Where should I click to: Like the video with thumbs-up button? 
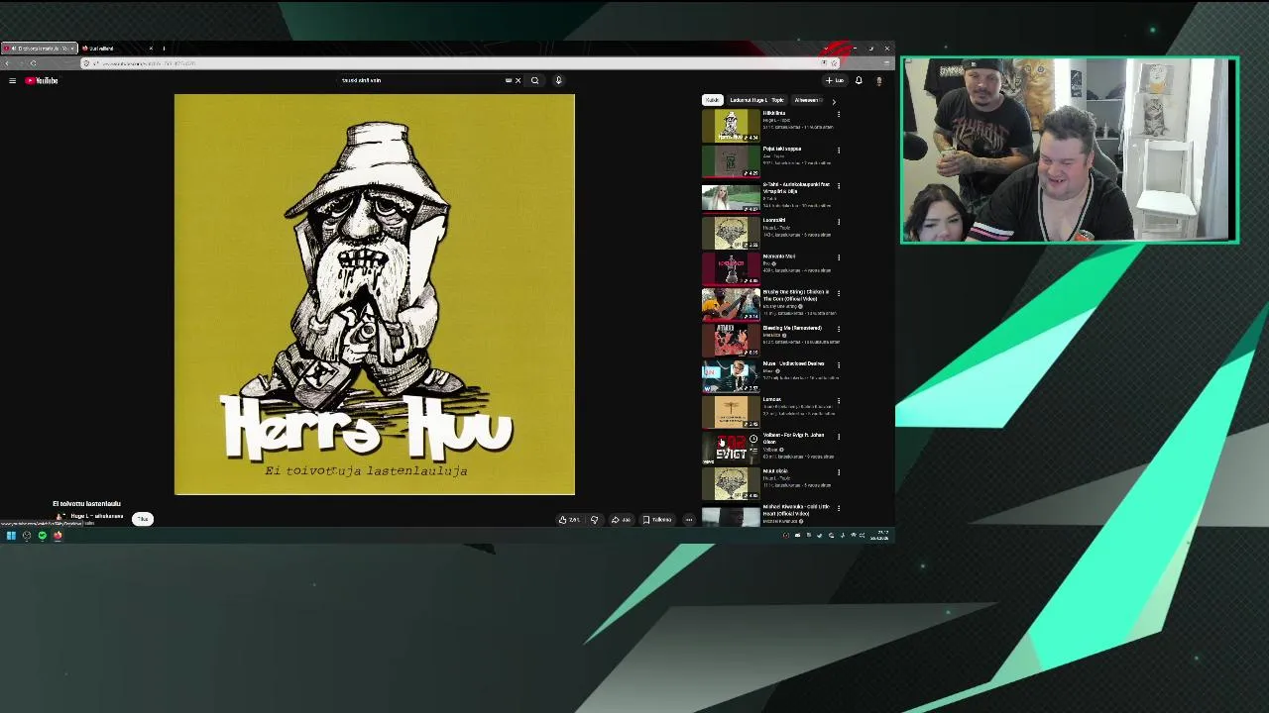point(569,519)
